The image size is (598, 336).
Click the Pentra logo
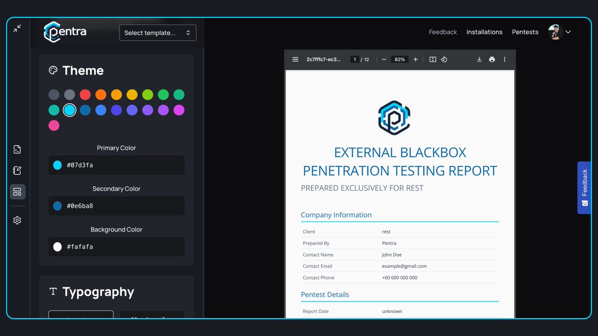tap(65, 32)
